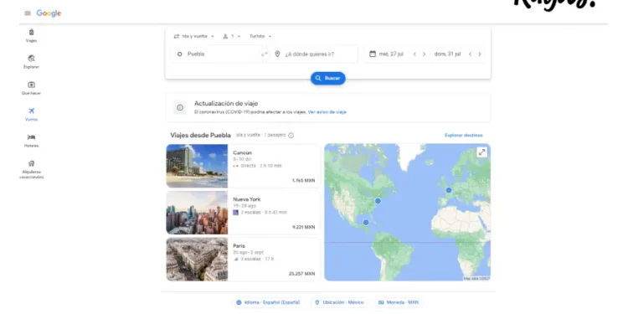
Task: Open the passenger count dropdown
Action: click(x=231, y=37)
